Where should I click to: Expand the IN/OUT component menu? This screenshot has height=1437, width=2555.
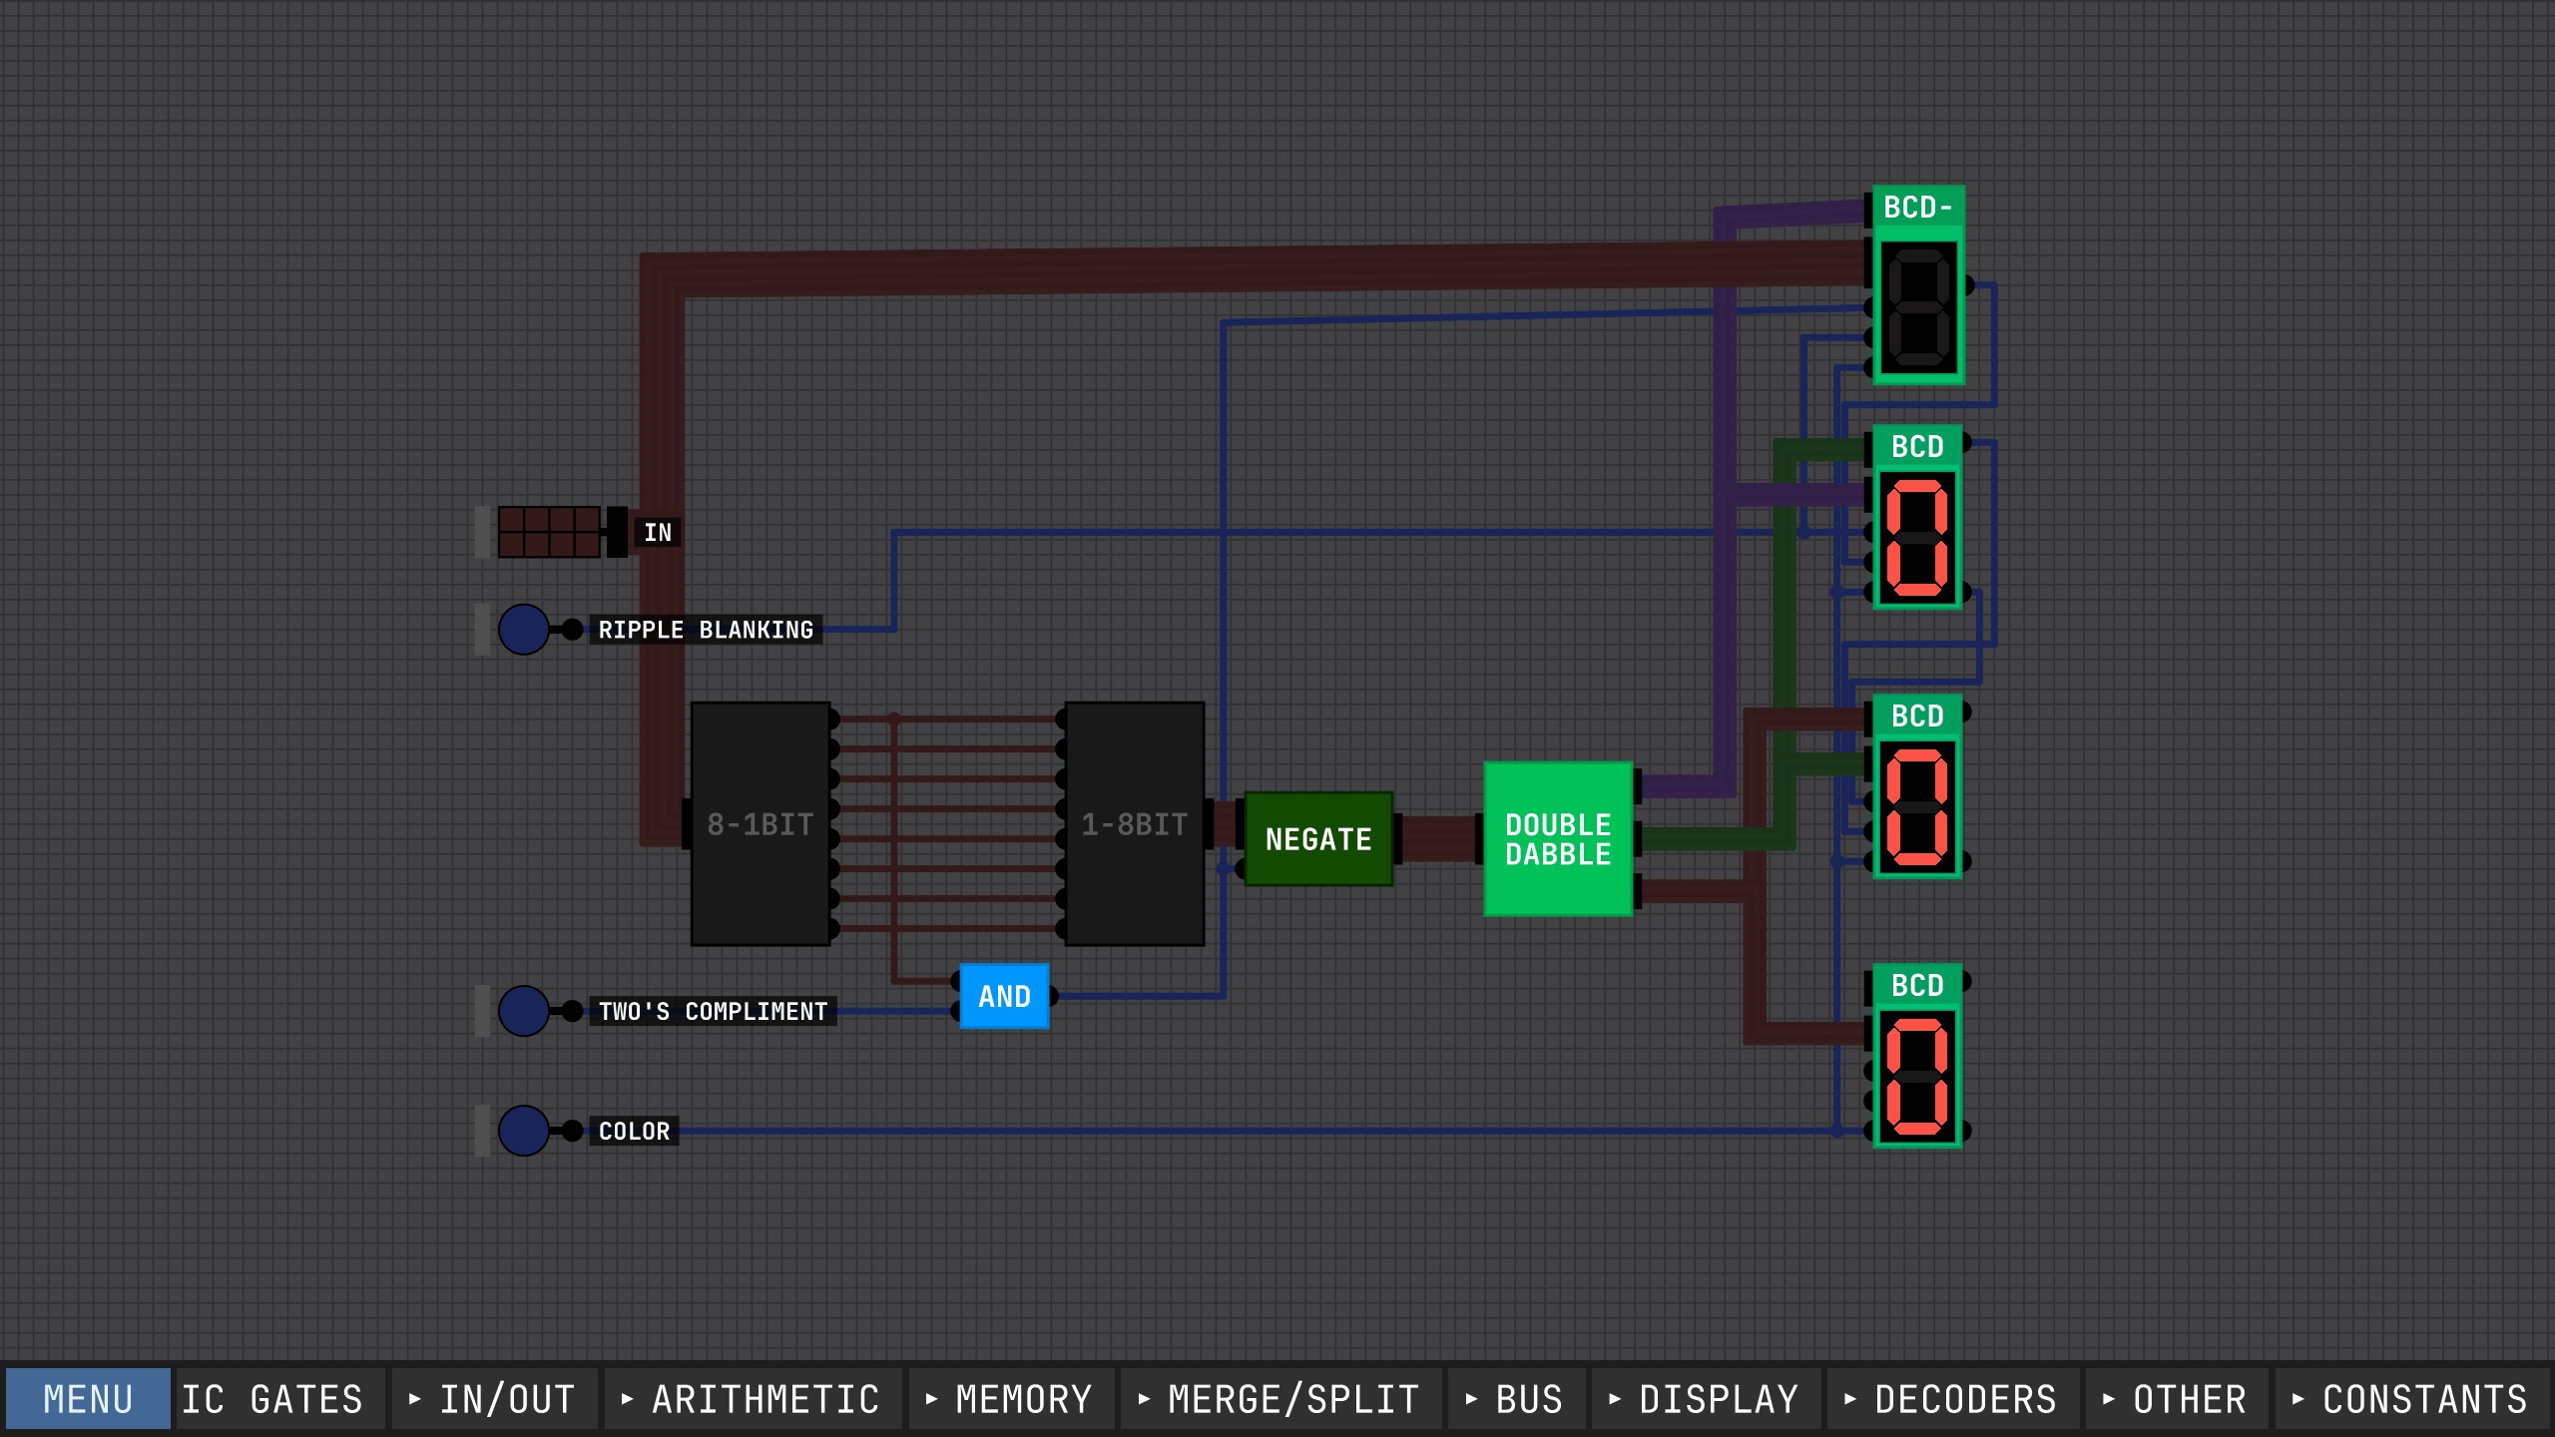(494, 1398)
